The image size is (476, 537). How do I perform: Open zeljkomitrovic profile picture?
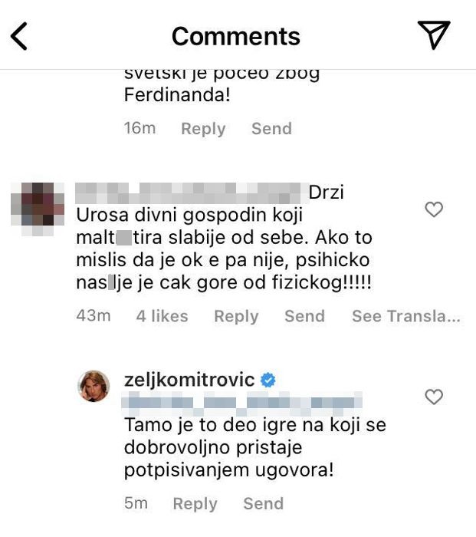94,386
